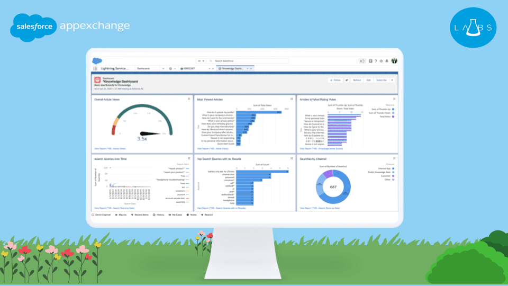Expand the Overall Article Views chart
The image size is (508, 286).
pos(189,99)
